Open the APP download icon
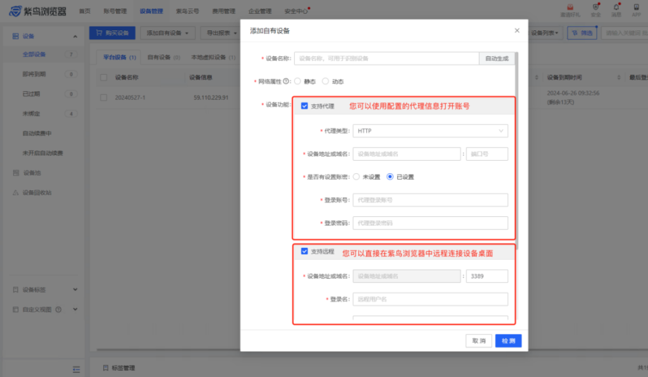This screenshot has height=377, width=648. click(635, 9)
